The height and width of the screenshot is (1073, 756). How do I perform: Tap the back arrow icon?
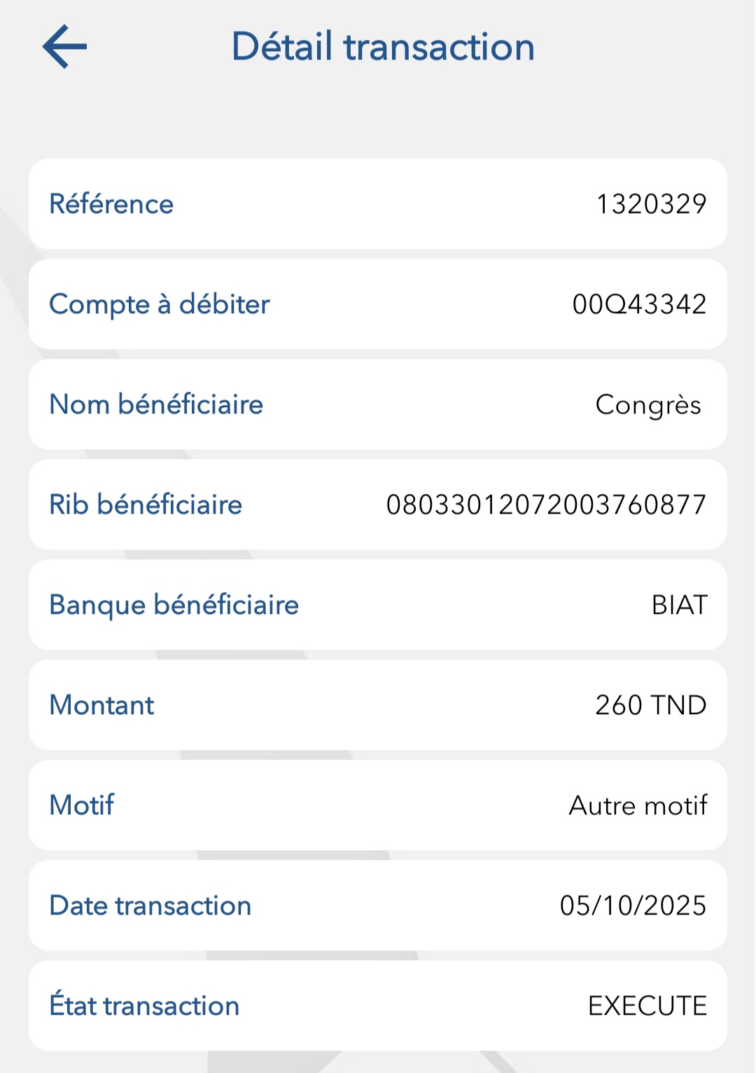tap(64, 47)
